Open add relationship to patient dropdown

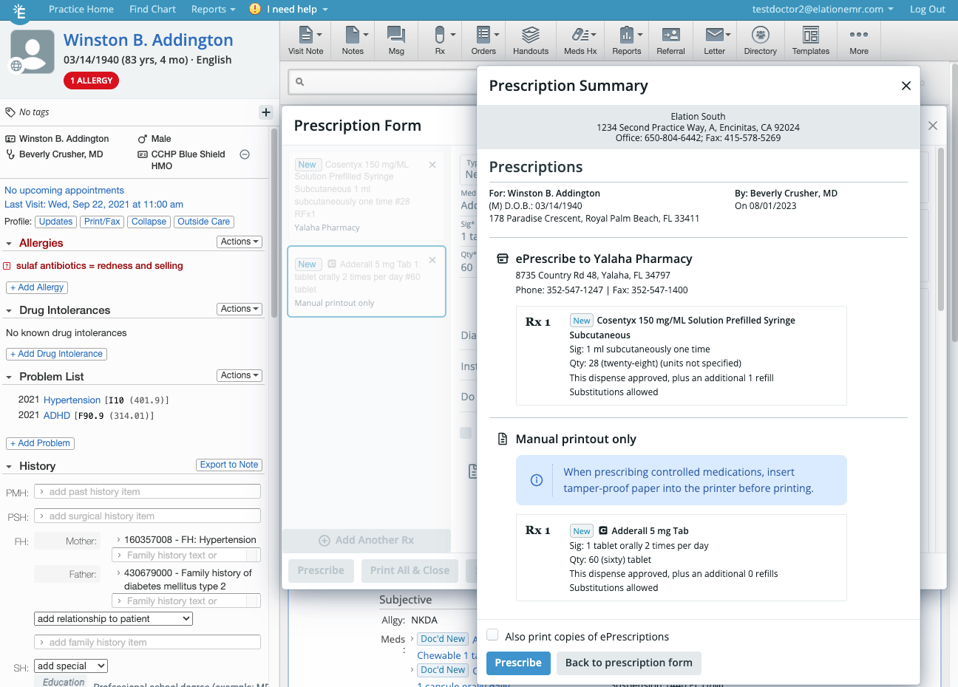click(113, 619)
